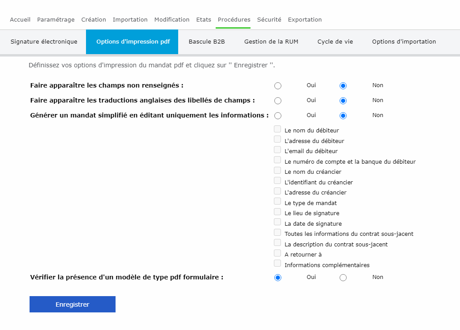The height and width of the screenshot is (330, 460).
Task: Open the Bascule B2B tab
Action: coord(207,42)
